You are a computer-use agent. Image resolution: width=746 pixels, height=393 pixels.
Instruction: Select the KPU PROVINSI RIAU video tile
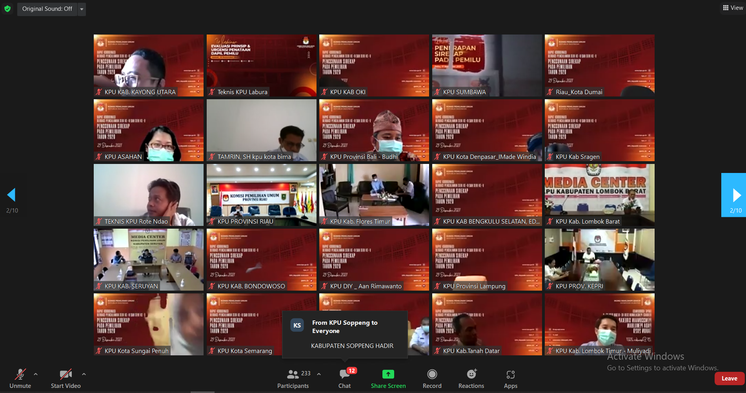coord(261,195)
